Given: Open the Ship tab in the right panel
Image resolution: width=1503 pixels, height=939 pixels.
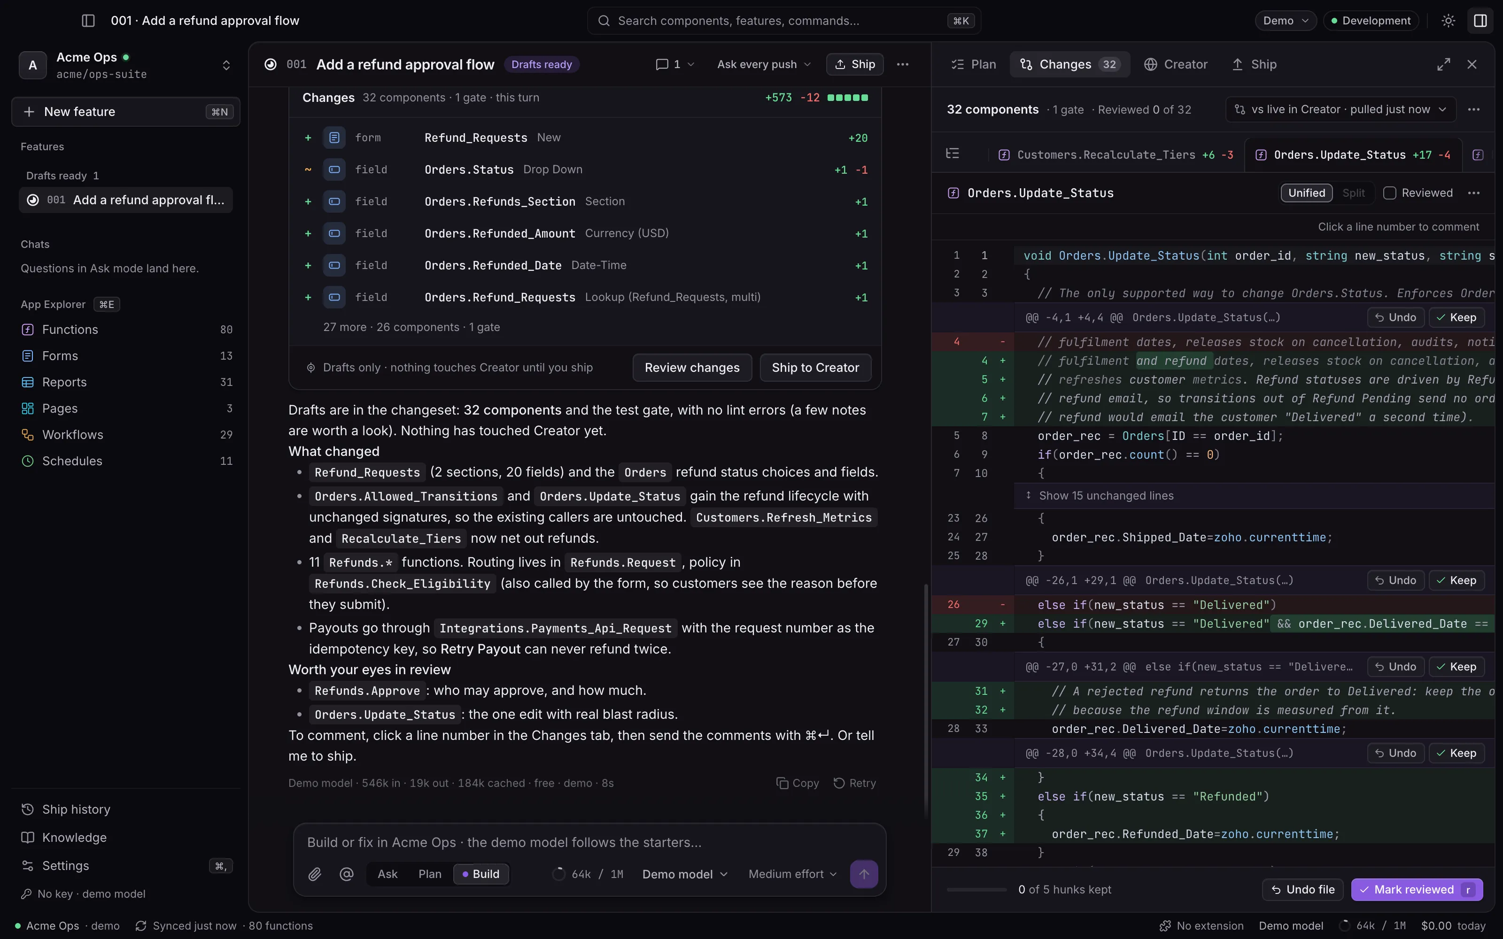Looking at the screenshot, I should (1254, 64).
